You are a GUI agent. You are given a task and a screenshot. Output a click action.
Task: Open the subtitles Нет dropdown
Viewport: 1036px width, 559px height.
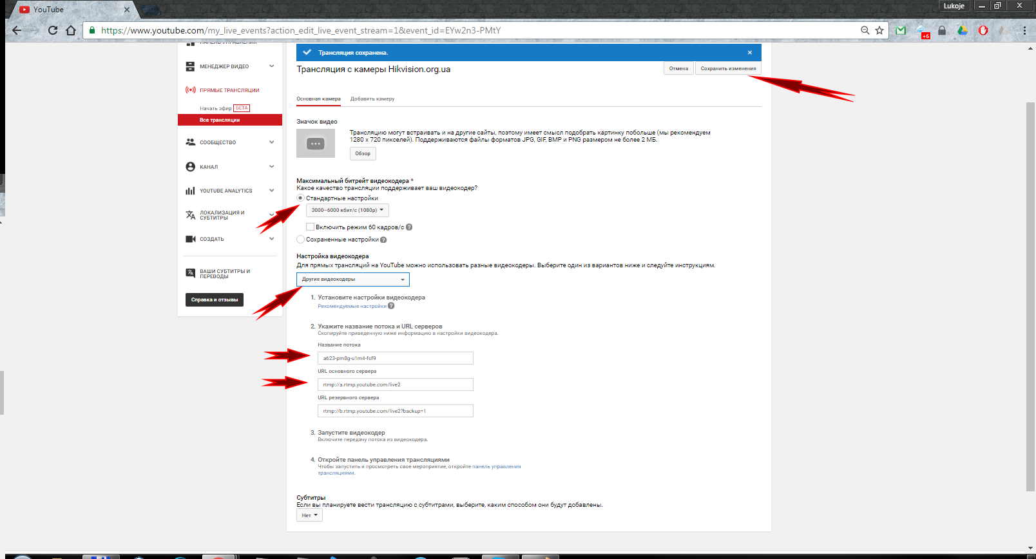tap(309, 515)
